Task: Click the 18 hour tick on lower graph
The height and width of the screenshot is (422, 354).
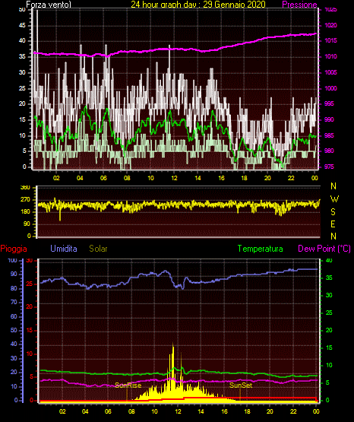Action: 247,411
